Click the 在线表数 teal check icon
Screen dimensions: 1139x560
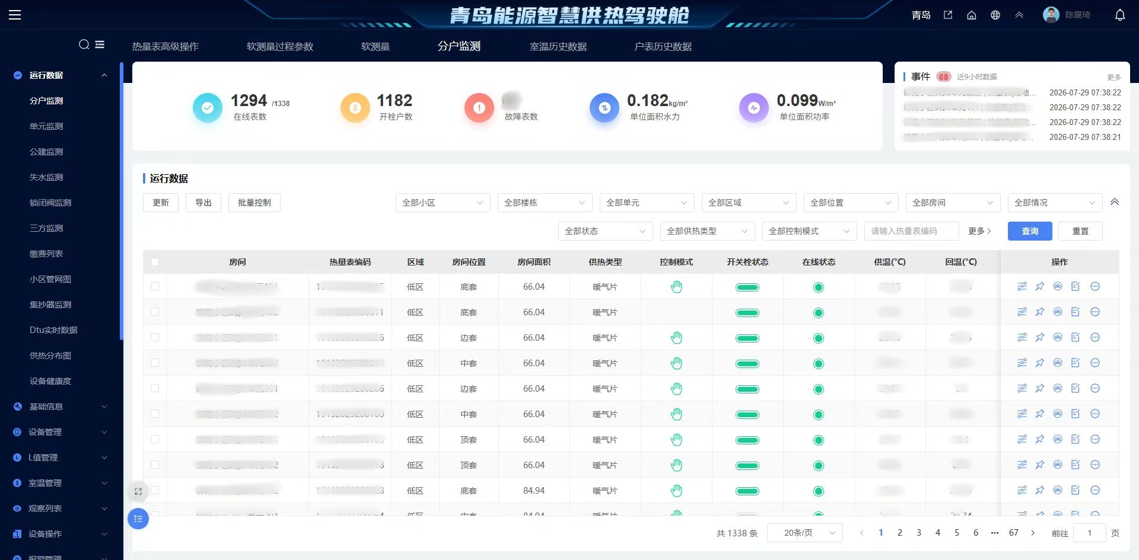coord(208,108)
